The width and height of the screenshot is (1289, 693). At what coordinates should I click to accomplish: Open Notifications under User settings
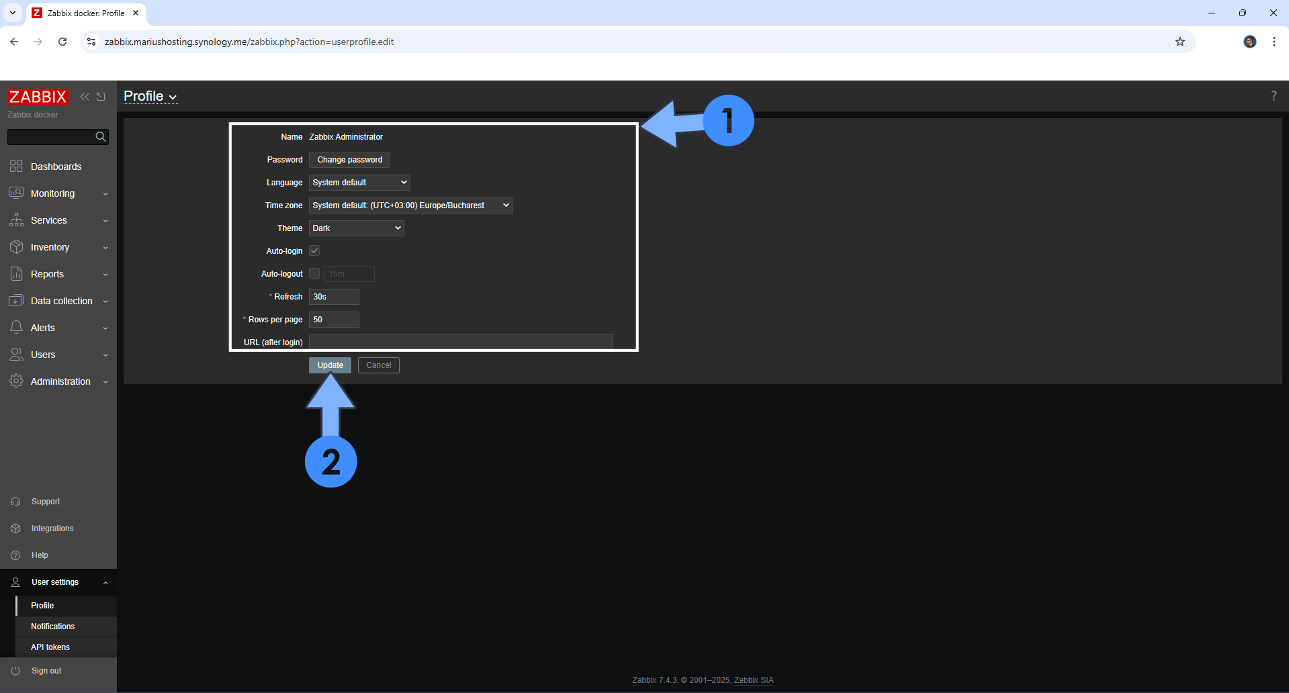click(53, 627)
